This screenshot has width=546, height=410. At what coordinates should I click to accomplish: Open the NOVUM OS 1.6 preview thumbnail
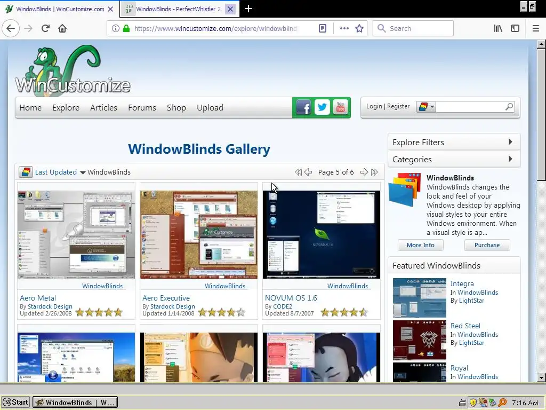click(x=321, y=234)
